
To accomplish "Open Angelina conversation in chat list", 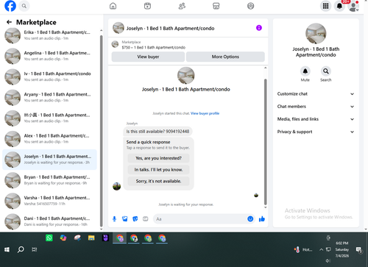I will (x=50, y=56).
